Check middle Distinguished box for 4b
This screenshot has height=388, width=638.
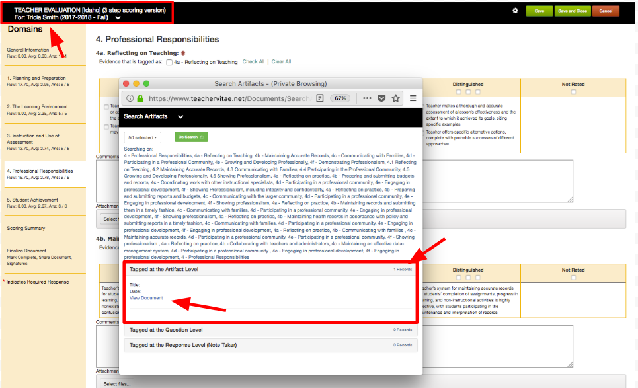[x=468, y=278]
